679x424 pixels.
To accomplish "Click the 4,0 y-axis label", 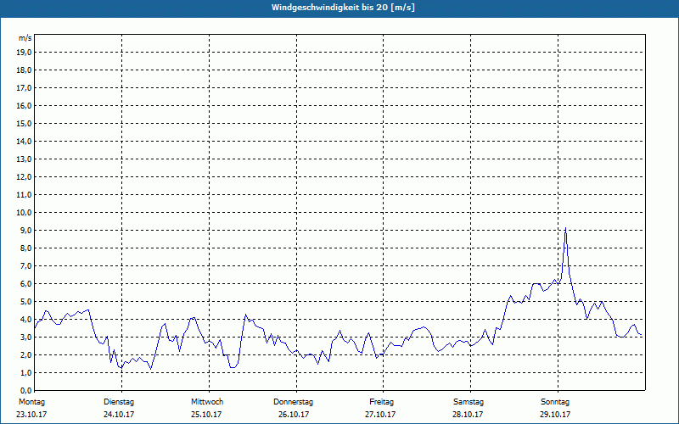I will point(25,320).
